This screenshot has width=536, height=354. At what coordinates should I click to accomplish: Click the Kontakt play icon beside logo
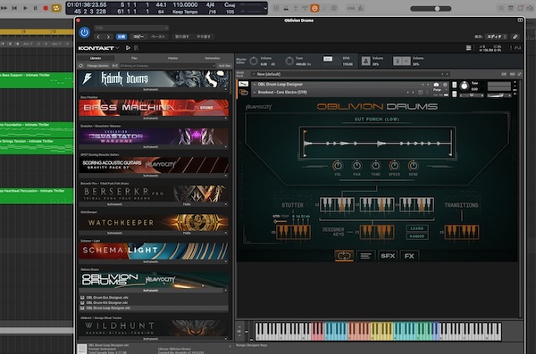tap(128, 48)
